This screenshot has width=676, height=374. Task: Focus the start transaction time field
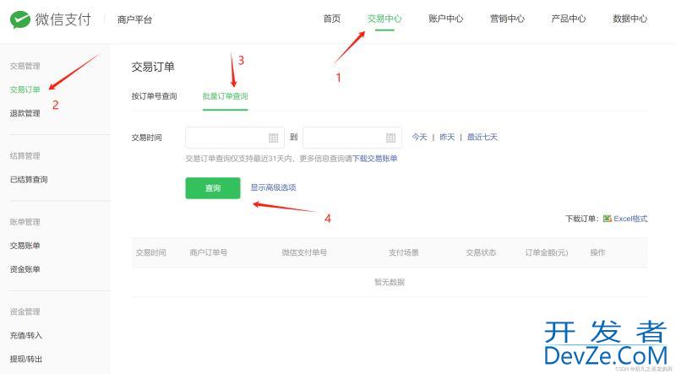(x=235, y=138)
